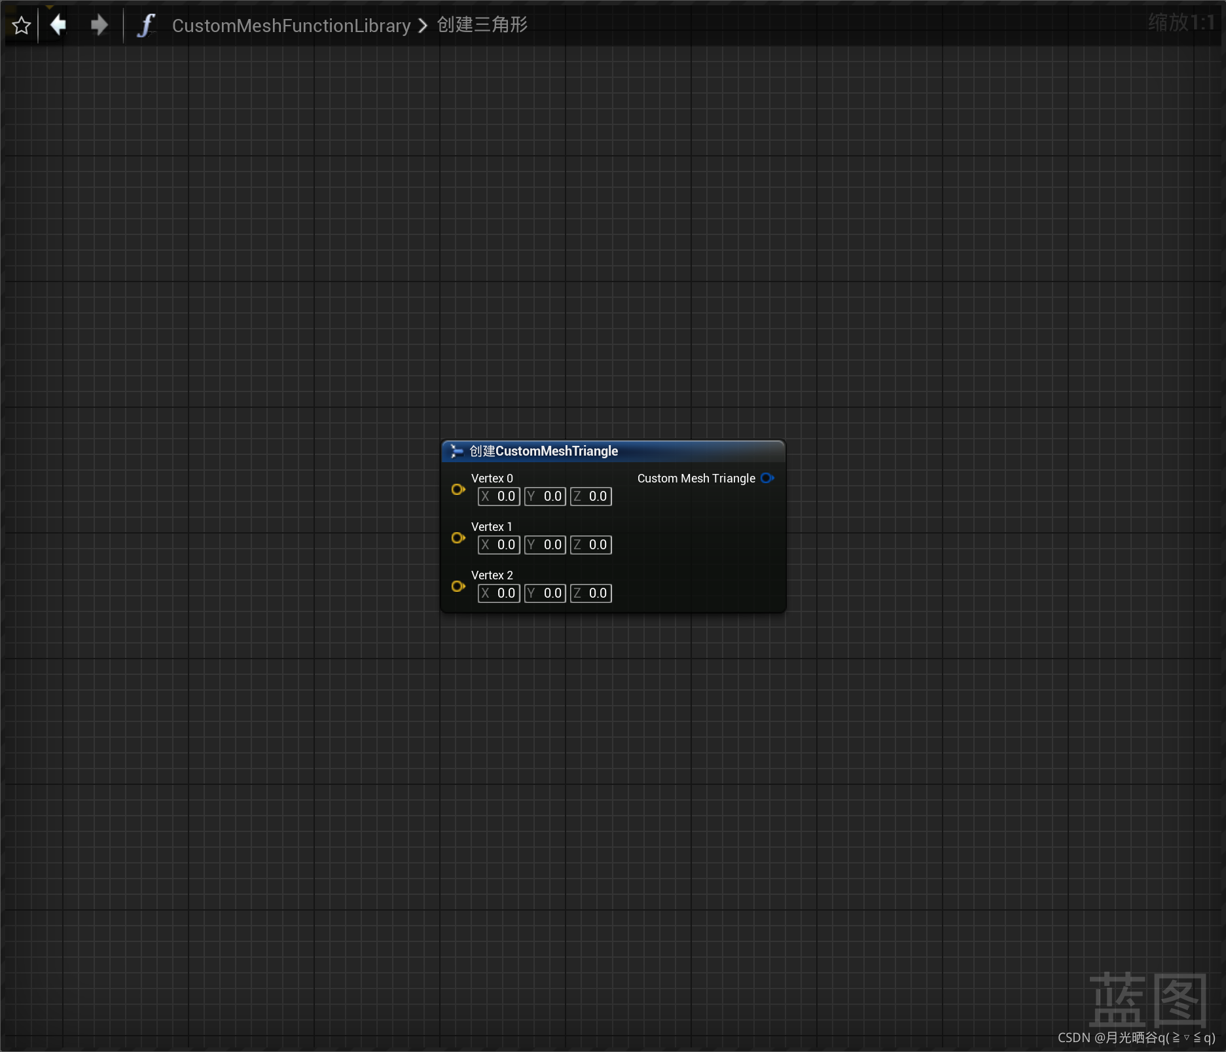Click the Vertex 2 input pin

pyautogui.click(x=458, y=587)
